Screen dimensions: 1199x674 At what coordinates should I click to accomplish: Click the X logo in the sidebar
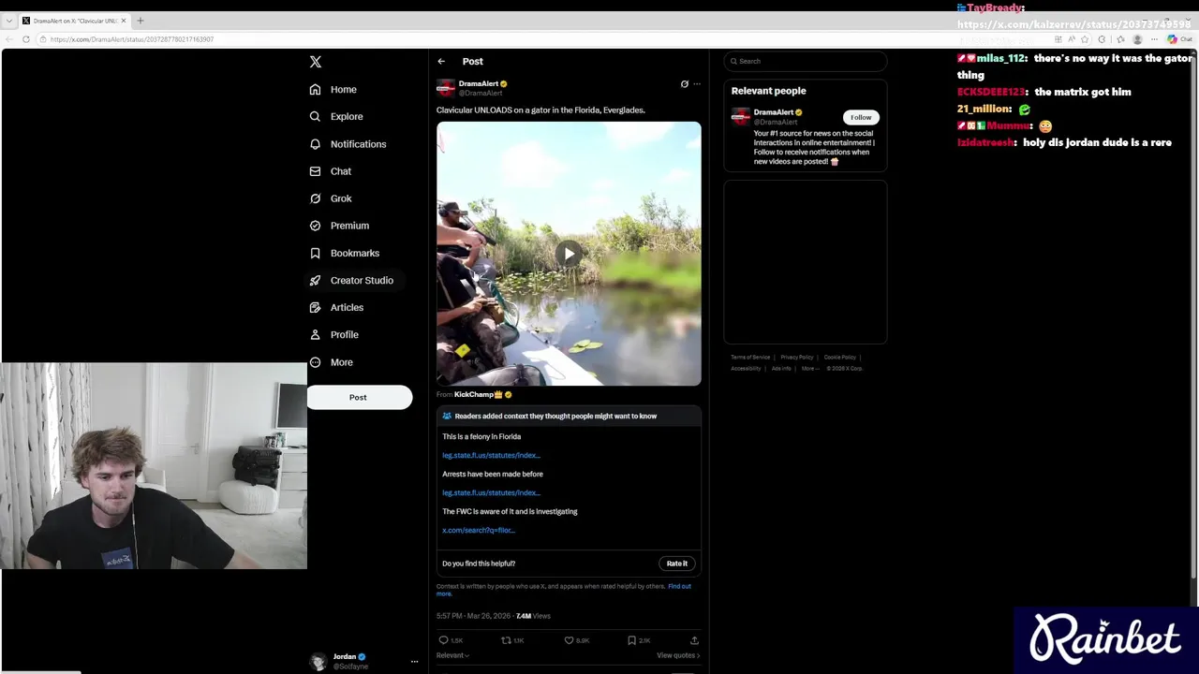coord(316,62)
